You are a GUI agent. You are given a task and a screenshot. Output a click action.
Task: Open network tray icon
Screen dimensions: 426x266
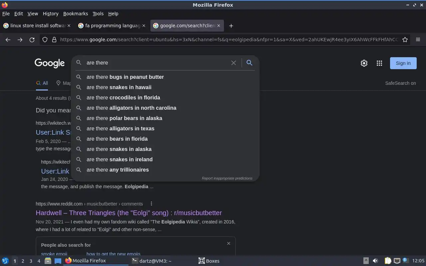pos(397,261)
